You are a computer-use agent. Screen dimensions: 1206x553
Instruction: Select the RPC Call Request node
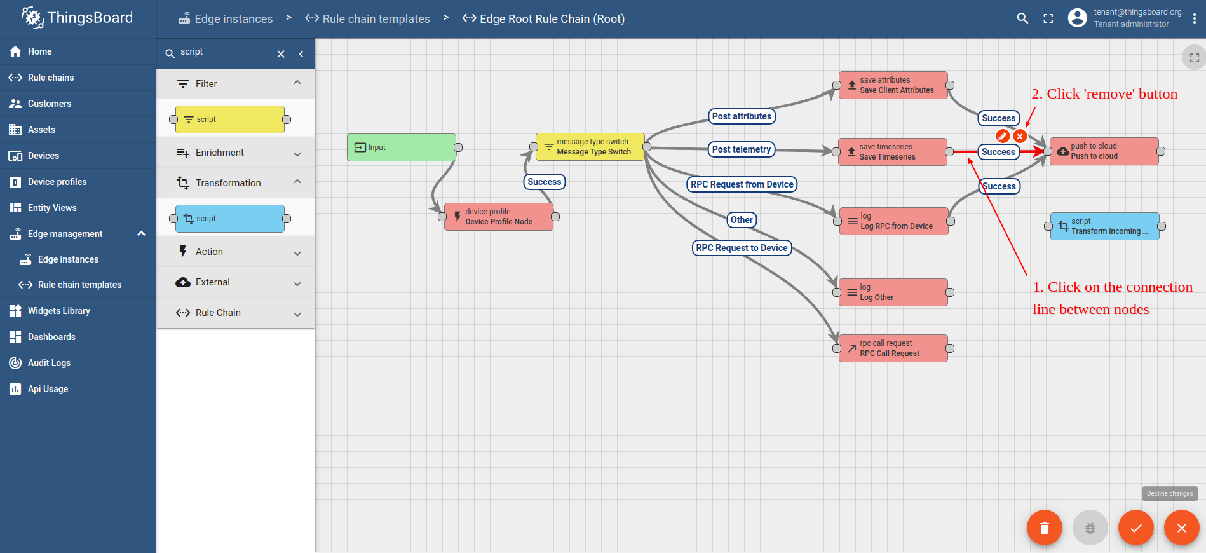(893, 348)
